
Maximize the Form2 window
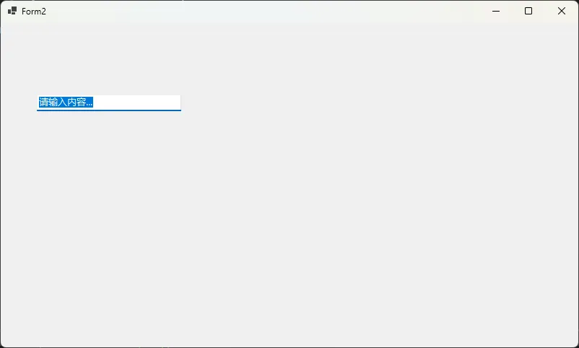click(528, 11)
